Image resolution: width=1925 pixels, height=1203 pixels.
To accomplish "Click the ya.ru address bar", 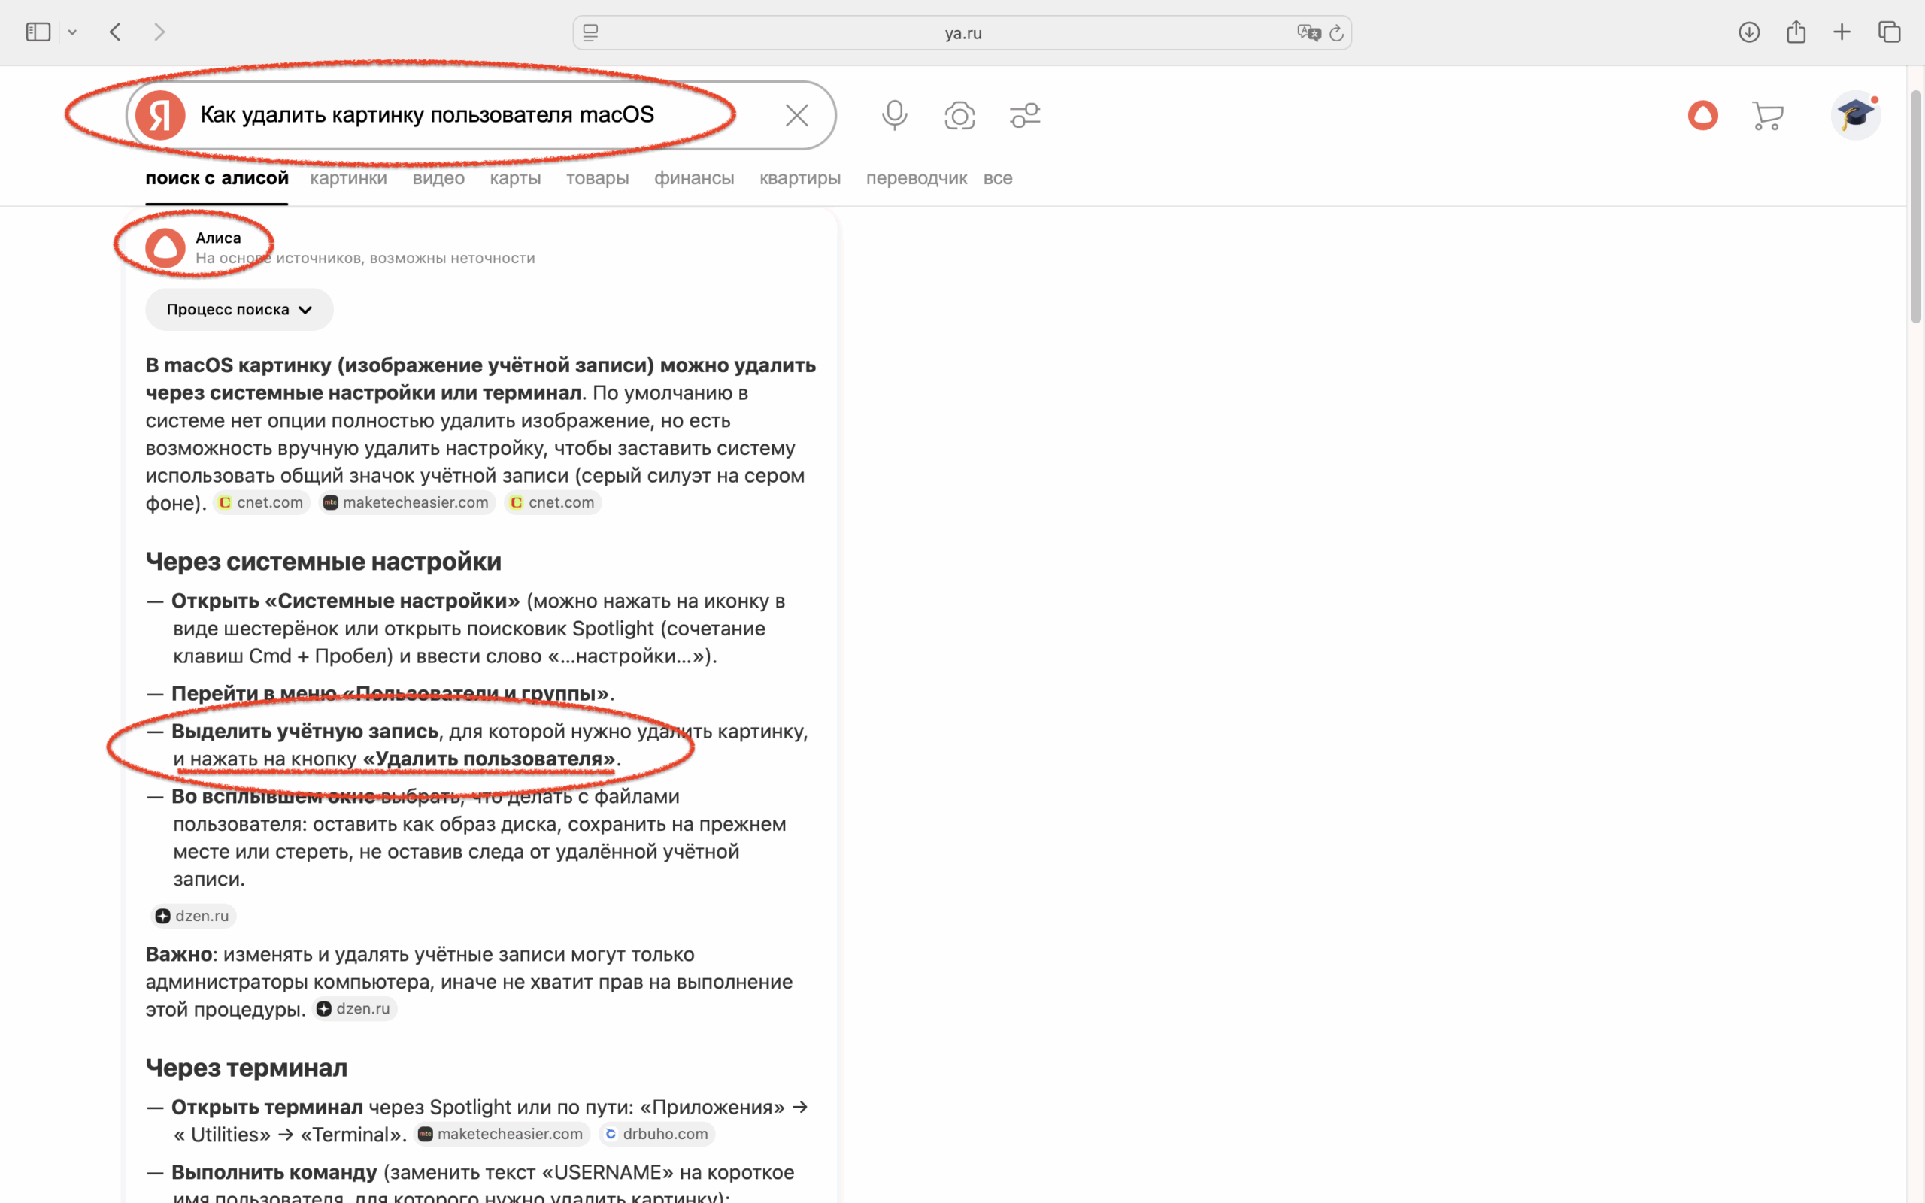I will 962,32.
